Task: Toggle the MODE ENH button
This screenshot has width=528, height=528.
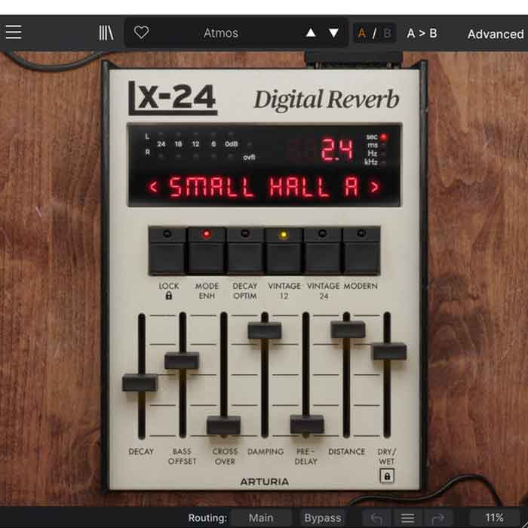Action: coord(207,251)
